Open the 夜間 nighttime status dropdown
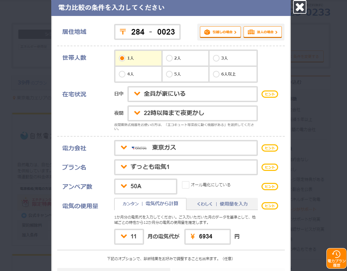This screenshot has height=271, width=347. pyautogui.click(x=193, y=113)
